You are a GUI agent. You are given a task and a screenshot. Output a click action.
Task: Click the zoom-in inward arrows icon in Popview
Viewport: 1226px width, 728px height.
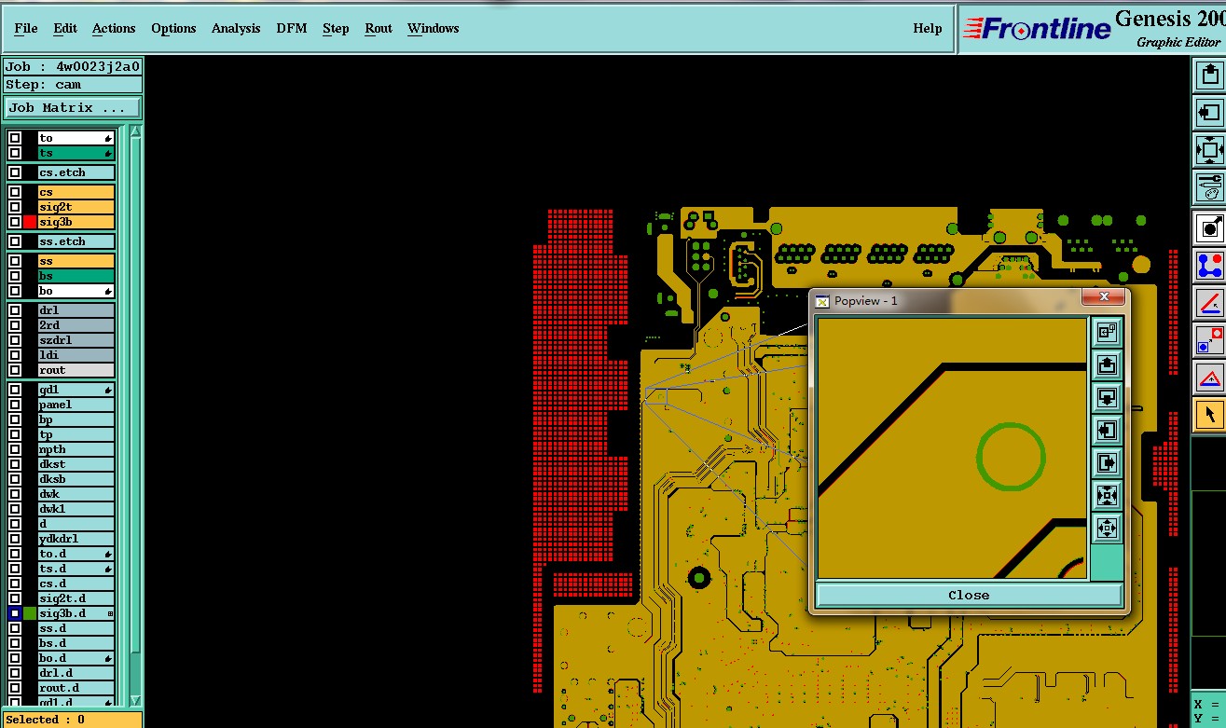[x=1107, y=495]
